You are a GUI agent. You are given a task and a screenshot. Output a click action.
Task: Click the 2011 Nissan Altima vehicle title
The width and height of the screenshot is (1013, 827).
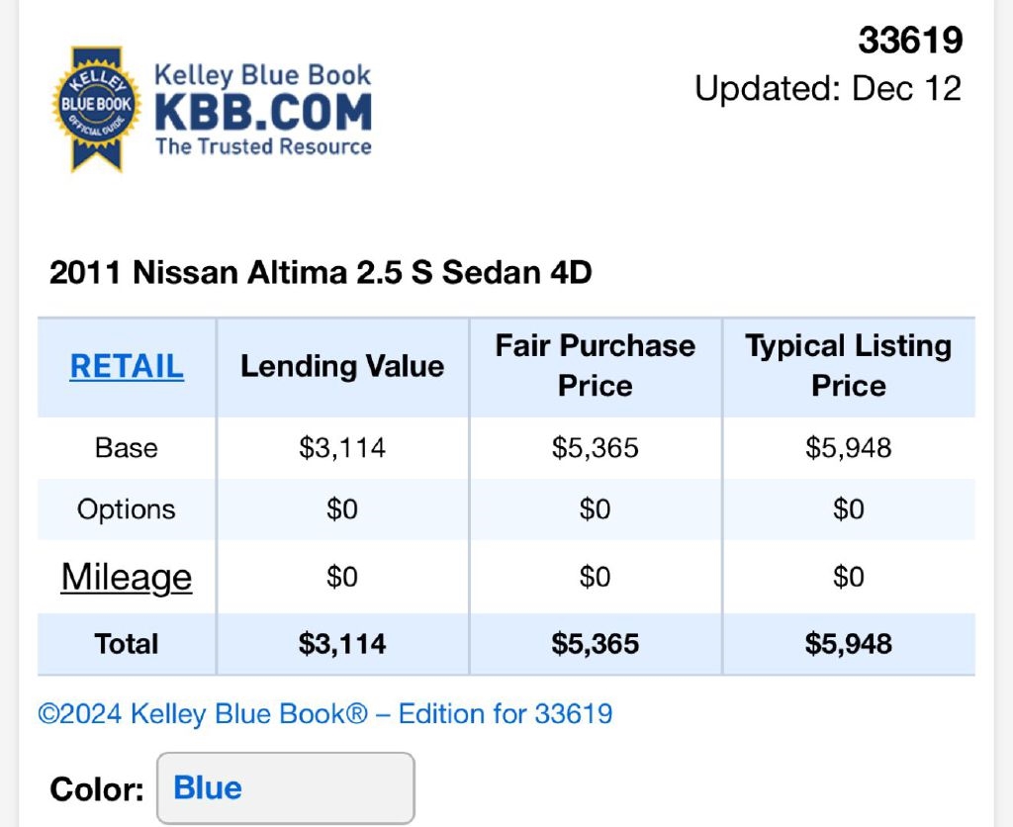pos(321,272)
